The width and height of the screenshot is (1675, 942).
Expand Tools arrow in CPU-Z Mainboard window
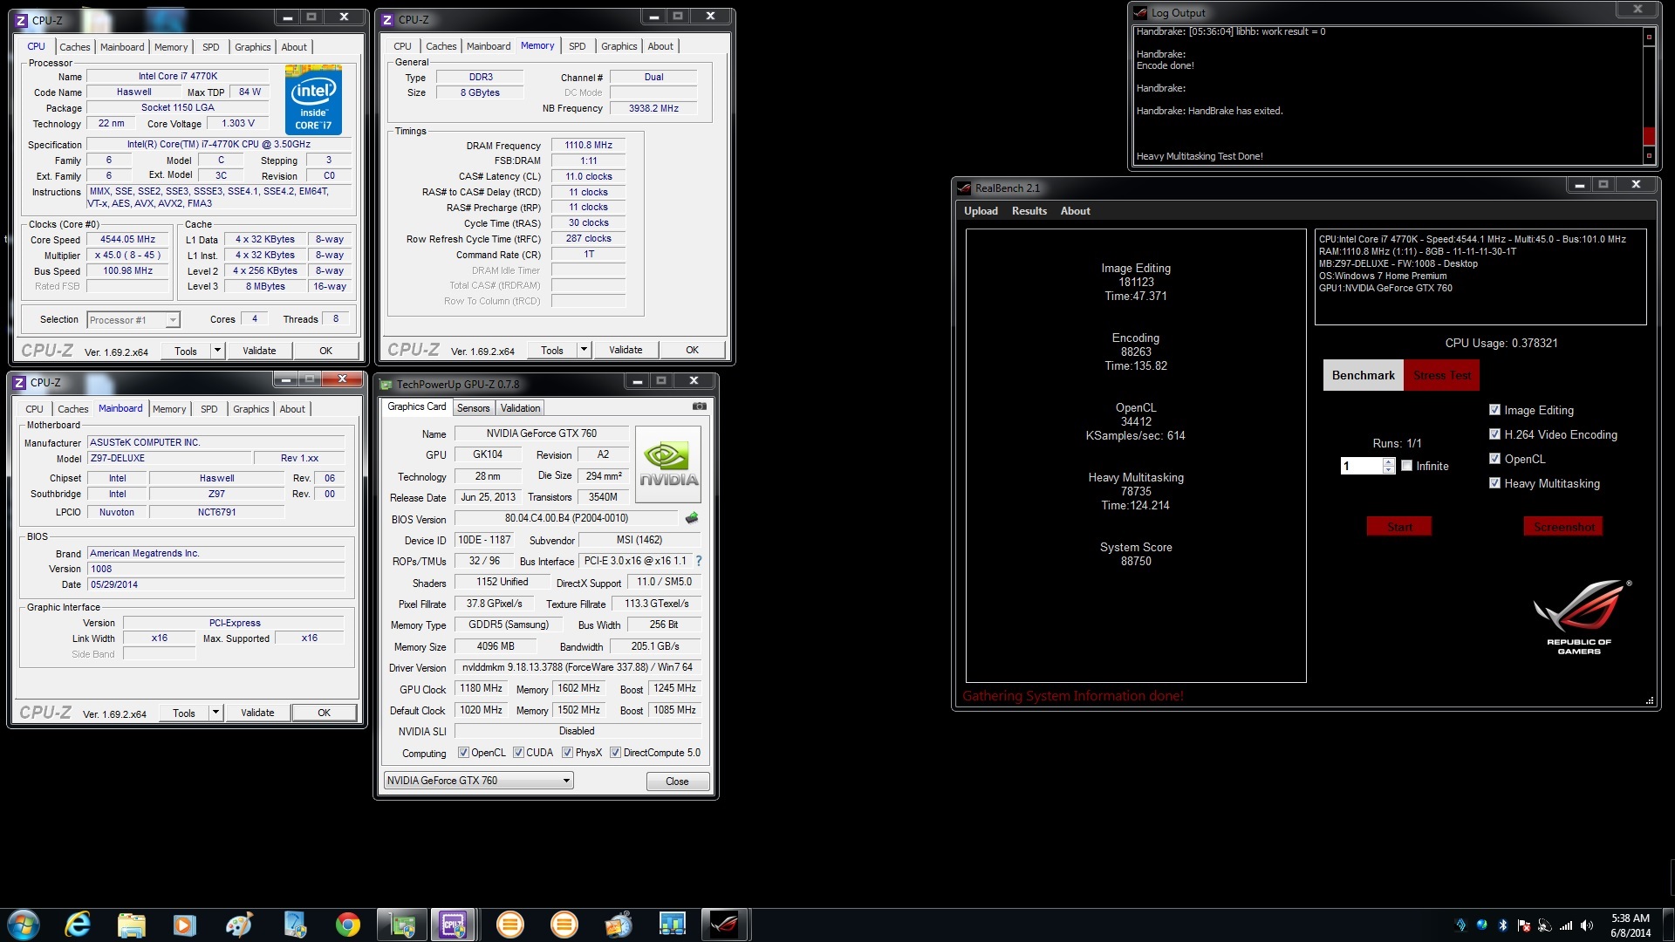tap(215, 713)
